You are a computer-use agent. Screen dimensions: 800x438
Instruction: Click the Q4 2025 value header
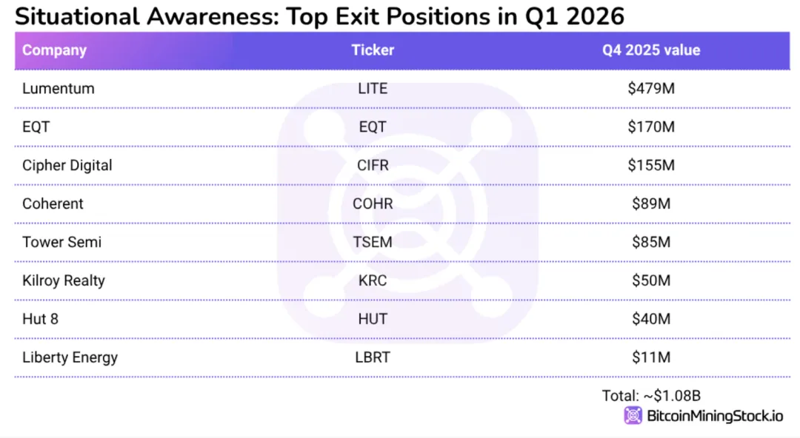651,50
